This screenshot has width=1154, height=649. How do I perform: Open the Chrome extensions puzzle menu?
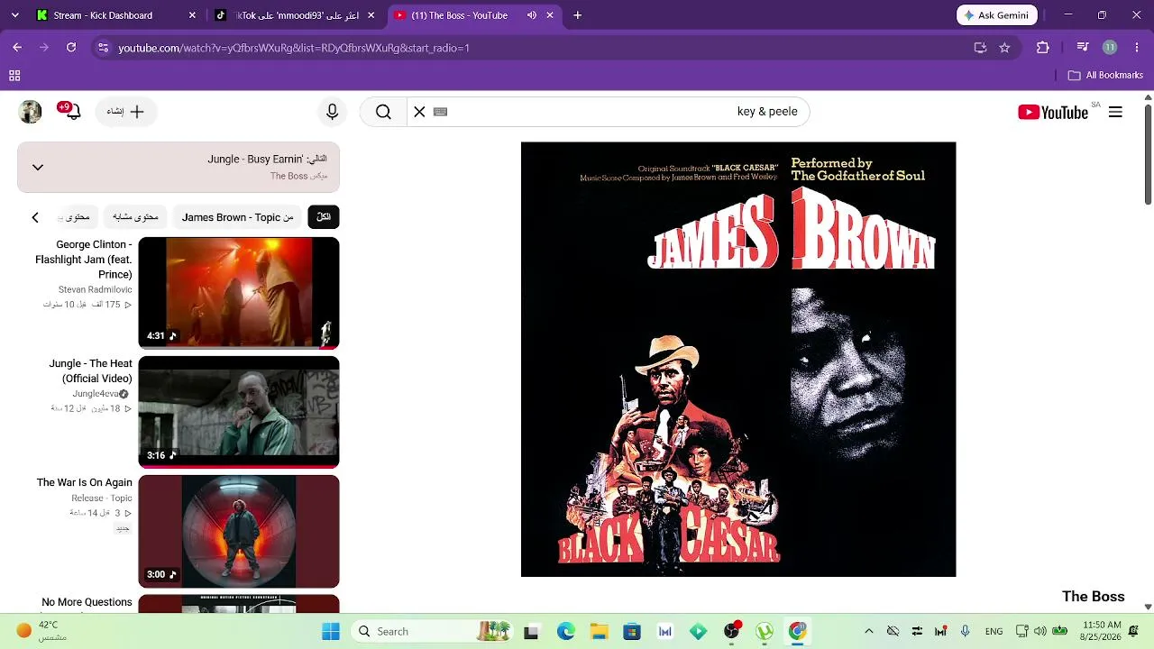[x=1043, y=48]
